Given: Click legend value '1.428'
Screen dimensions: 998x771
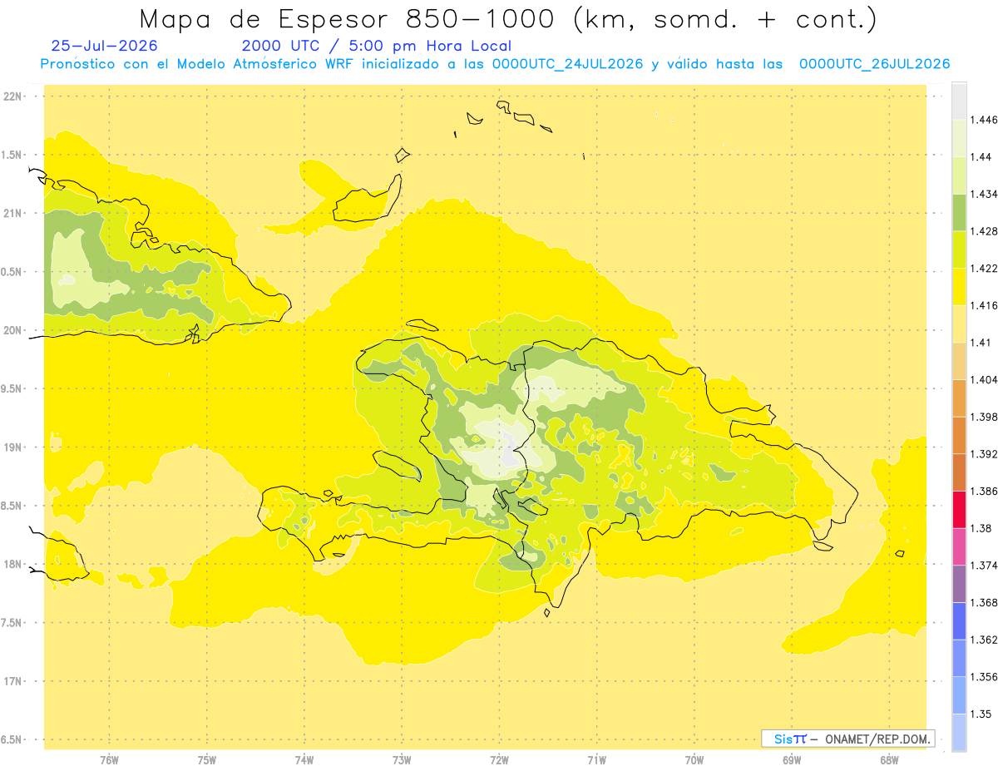Looking at the screenshot, I should (x=986, y=231).
